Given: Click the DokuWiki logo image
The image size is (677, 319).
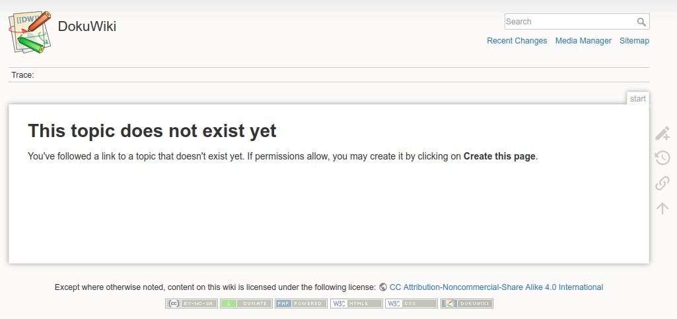Looking at the screenshot, I should (30, 31).
